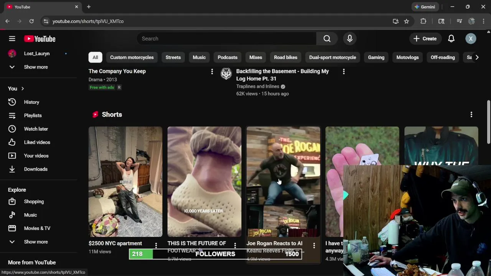Viewport: 491px width, 276px height.
Task: Close the YouTube tab
Action: click(x=76, y=7)
